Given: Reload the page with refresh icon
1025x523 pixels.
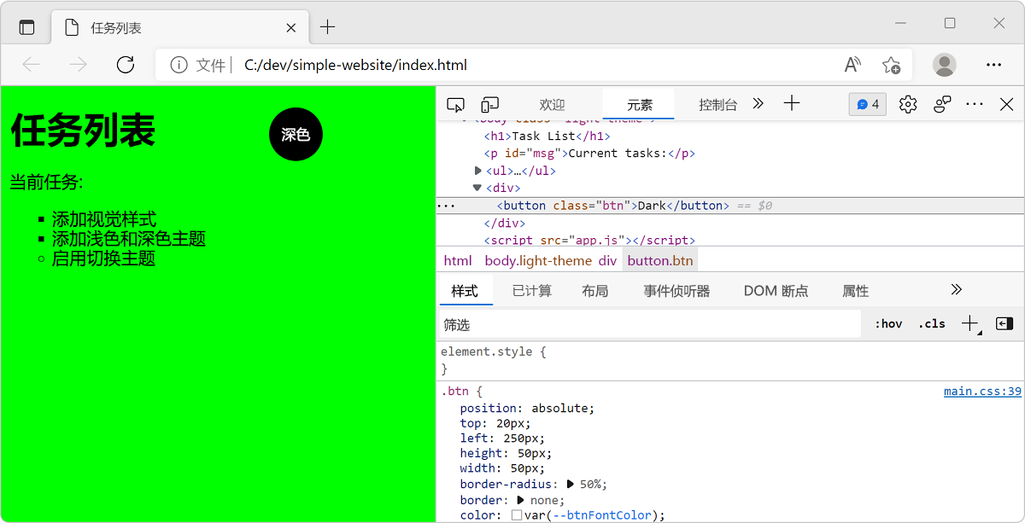Looking at the screenshot, I should 126,65.
